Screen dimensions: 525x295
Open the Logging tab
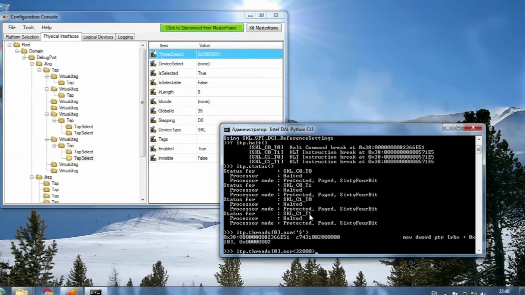(125, 37)
